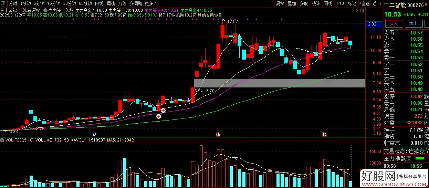Click the 三丰智能 stock name header
This screenshot has height=188, width=429.
pos(395,5)
